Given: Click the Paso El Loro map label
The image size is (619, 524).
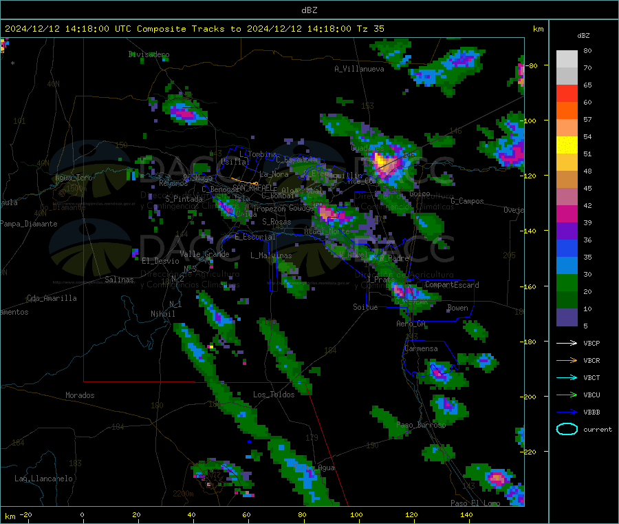Looking at the screenshot, I should click(x=475, y=503).
